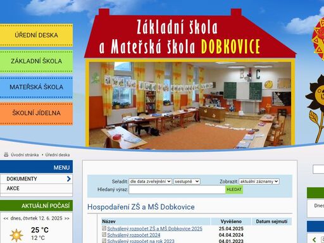Image resolution: width=324 pixels, height=243 pixels.
Task: Open the Základní škola green menu button
Action: coord(36,61)
